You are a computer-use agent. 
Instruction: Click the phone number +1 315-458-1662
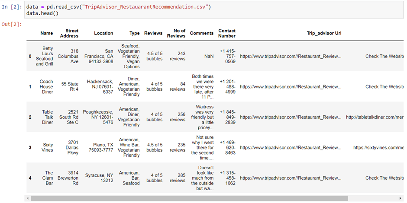(x=228, y=178)
